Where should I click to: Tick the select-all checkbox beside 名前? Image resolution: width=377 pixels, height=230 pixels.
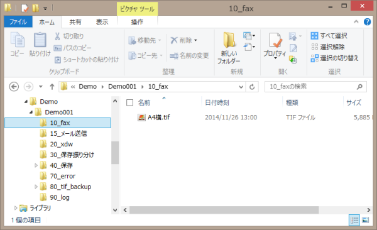(x=130, y=102)
